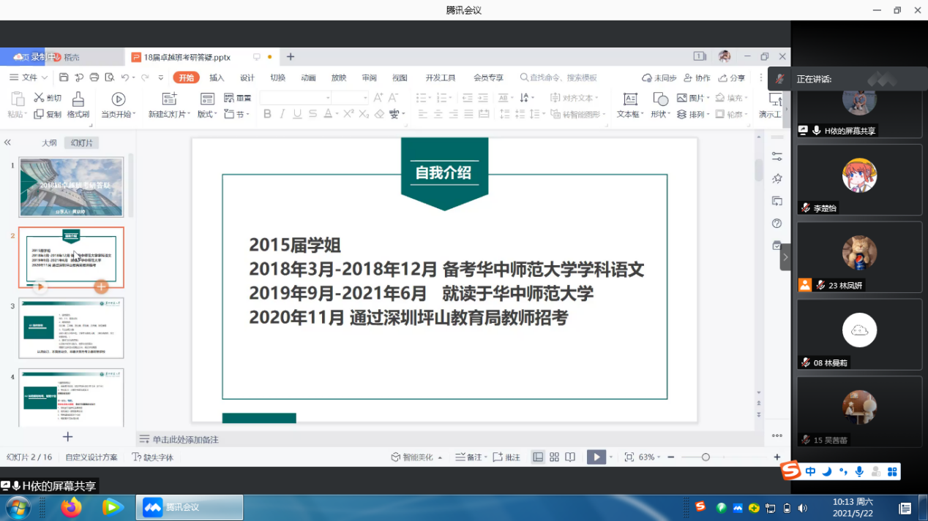Toggle italic text formatting
Viewport: 928px width, 521px height.
282,114
